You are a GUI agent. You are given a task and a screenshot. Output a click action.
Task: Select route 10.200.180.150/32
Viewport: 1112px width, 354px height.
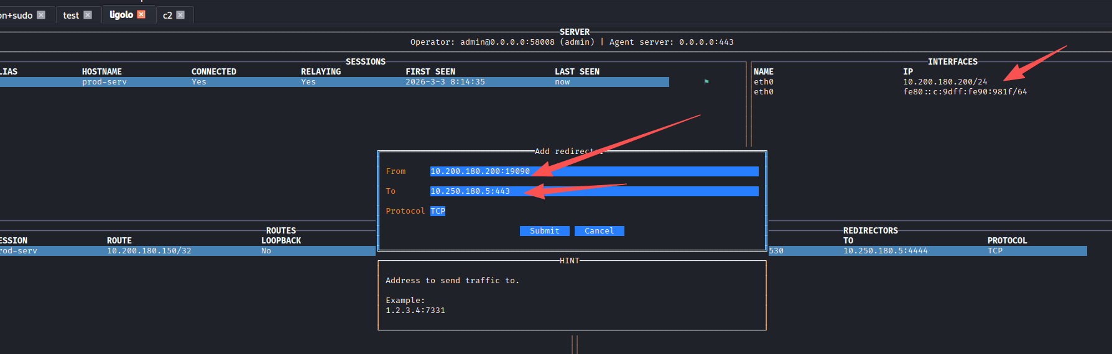[x=149, y=251]
